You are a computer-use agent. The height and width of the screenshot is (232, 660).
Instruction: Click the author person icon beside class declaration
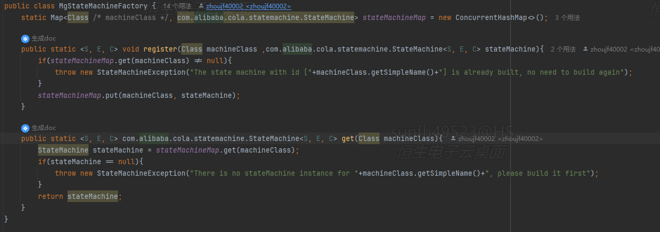point(200,6)
